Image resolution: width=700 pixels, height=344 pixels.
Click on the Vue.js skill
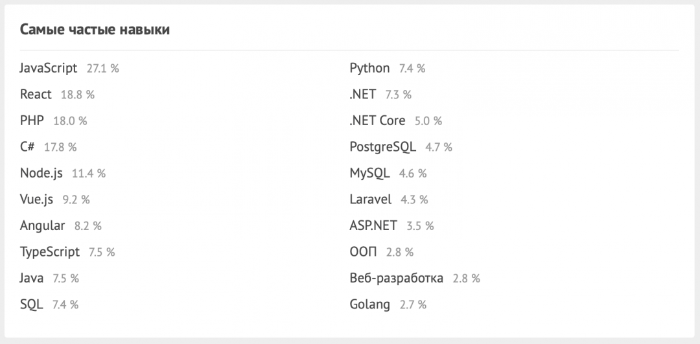tap(36, 200)
